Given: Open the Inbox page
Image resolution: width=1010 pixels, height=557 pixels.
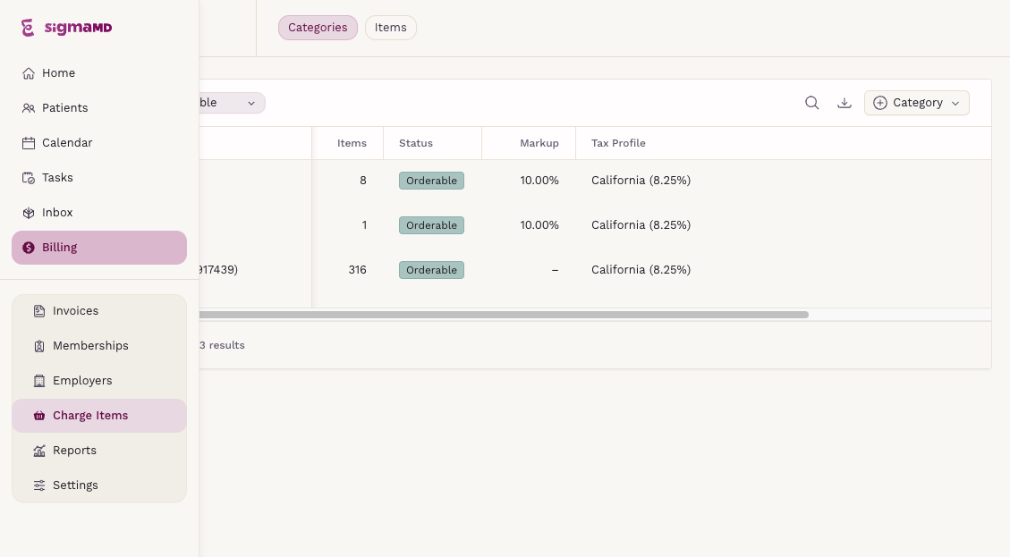Looking at the screenshot, I should [x=99, y=213].
